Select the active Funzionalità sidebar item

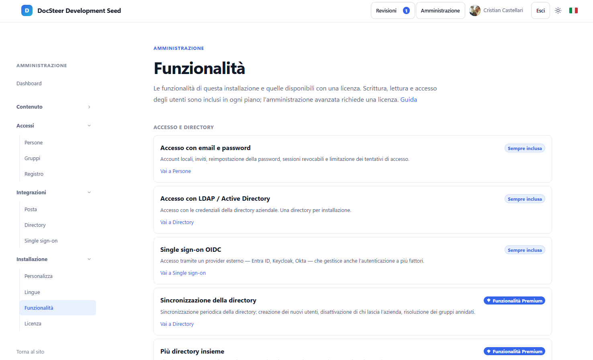(x=58, y=308)
